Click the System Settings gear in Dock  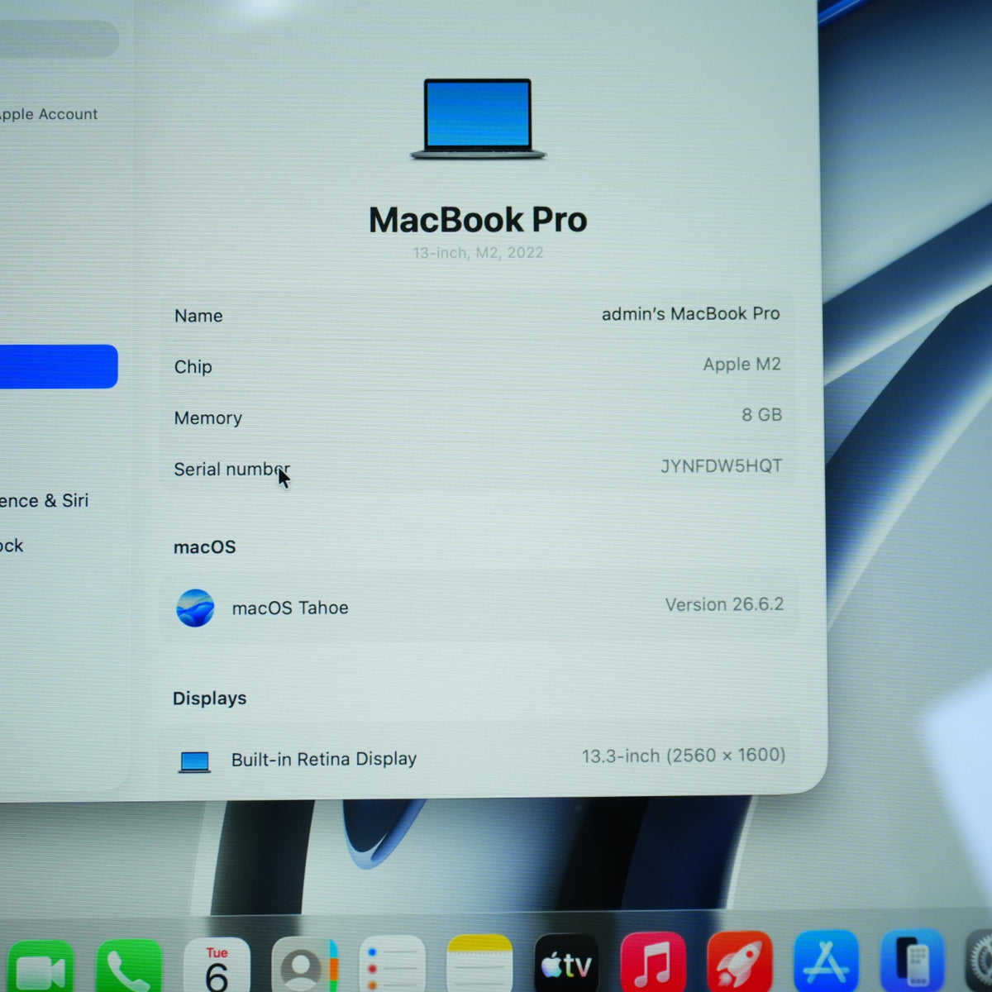[x=980, y=961]
